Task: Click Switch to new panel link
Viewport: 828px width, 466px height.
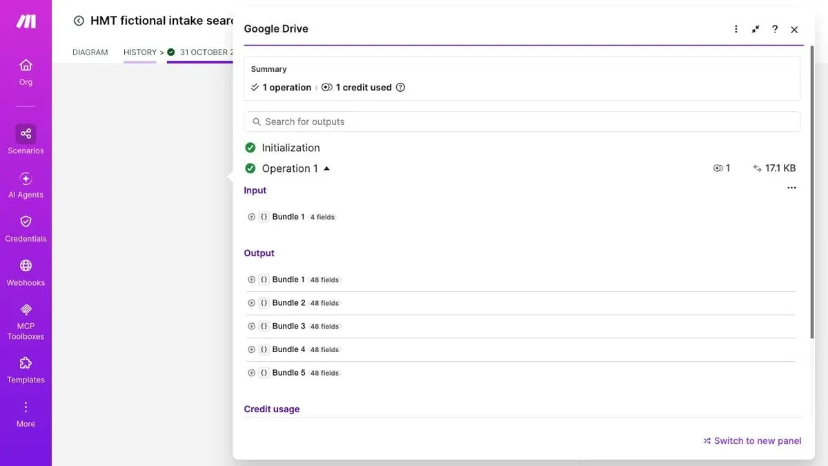Action: (752, 441)
